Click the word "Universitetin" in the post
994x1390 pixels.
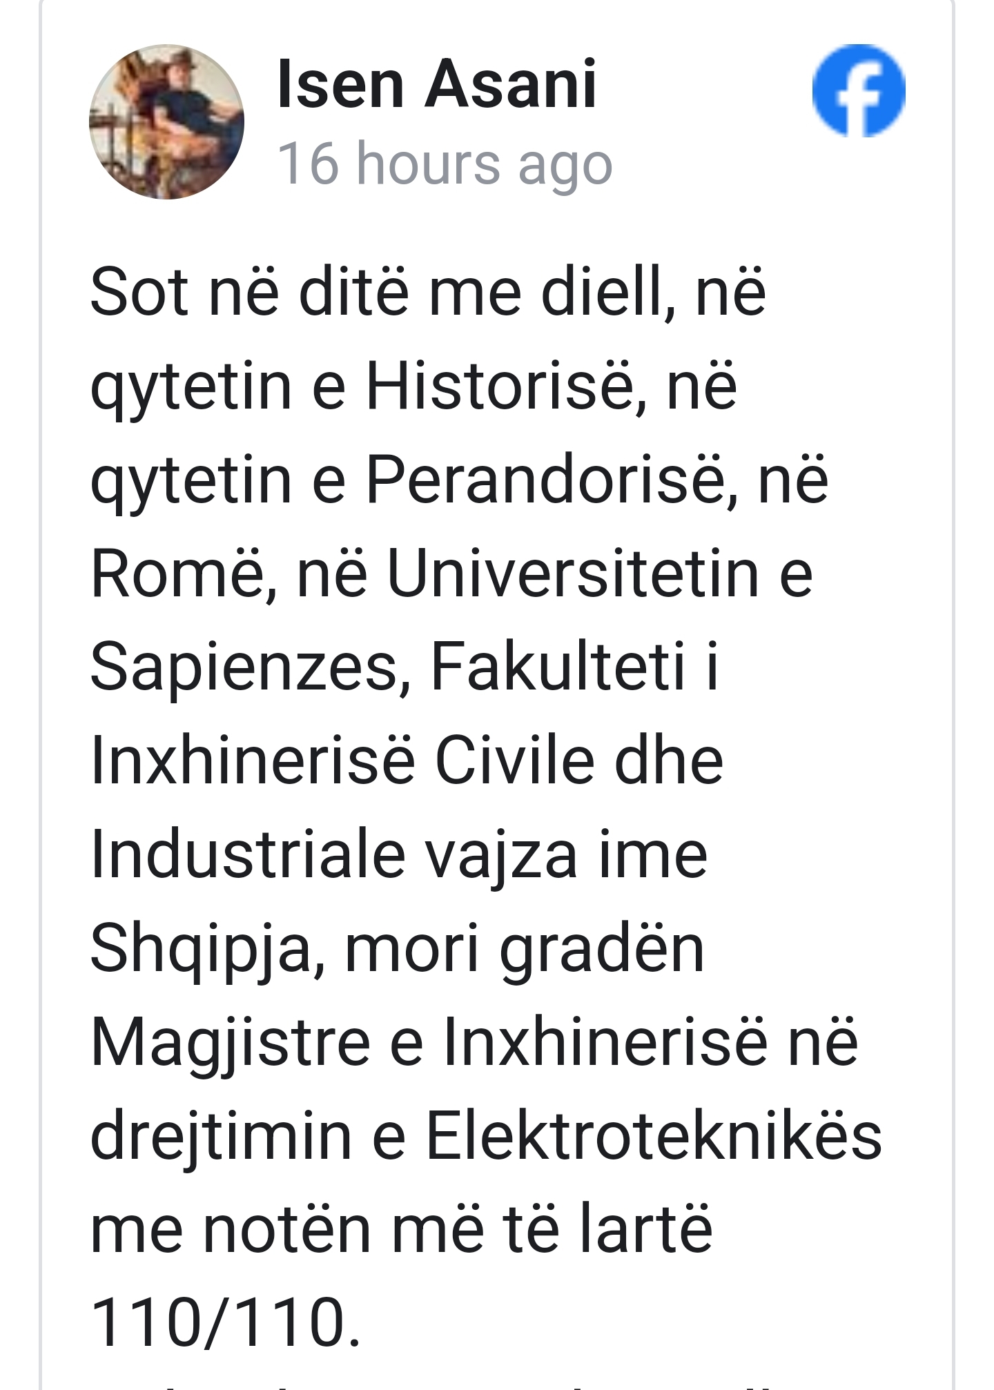[574, 573]
